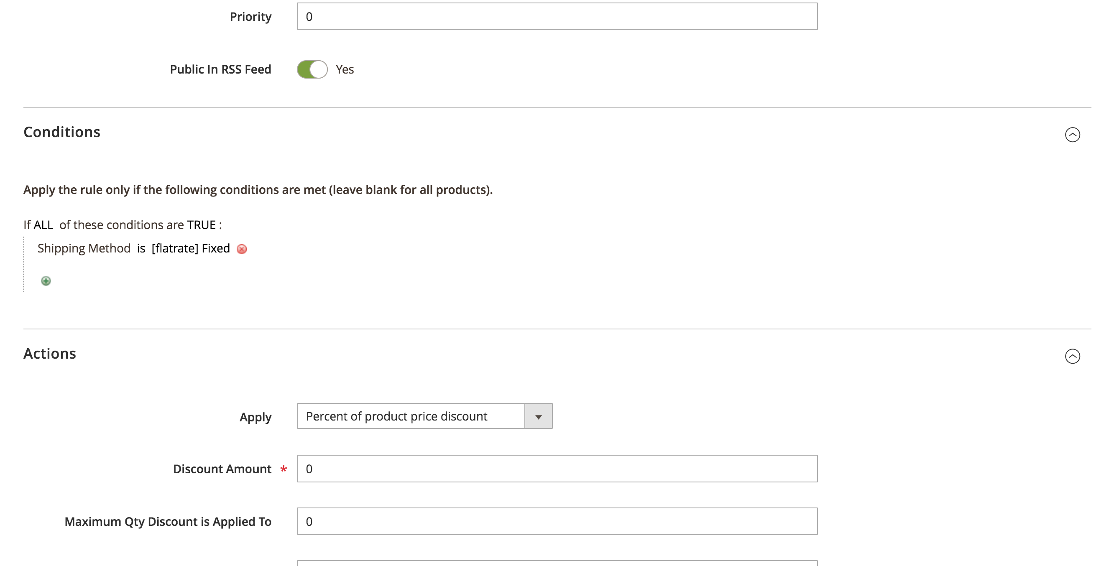Click the Discount Amount label
Image resolution: width=1109 pixels, height=566 pixels.
(222, 469)
